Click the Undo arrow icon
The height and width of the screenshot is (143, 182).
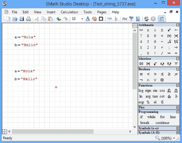click(59, 19)
